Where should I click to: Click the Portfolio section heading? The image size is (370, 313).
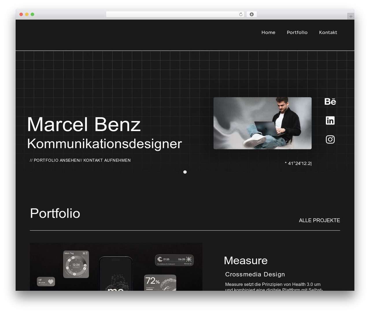pos(55,213)
